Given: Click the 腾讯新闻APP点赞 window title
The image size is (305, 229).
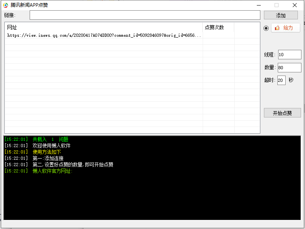Looking at the screenshot, I should [x=29, y=5].
